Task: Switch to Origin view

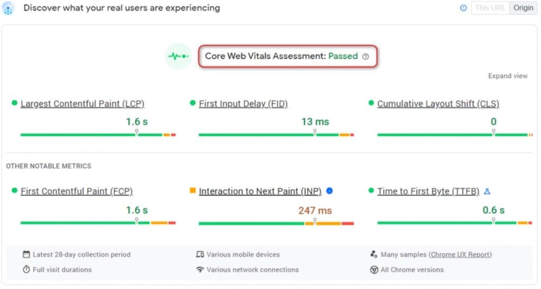Action: point(523,8)
